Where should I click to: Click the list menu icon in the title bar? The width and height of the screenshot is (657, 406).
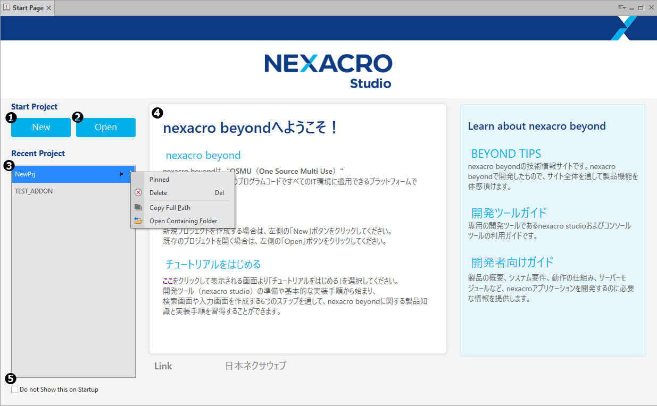click(x=620, y=7)
